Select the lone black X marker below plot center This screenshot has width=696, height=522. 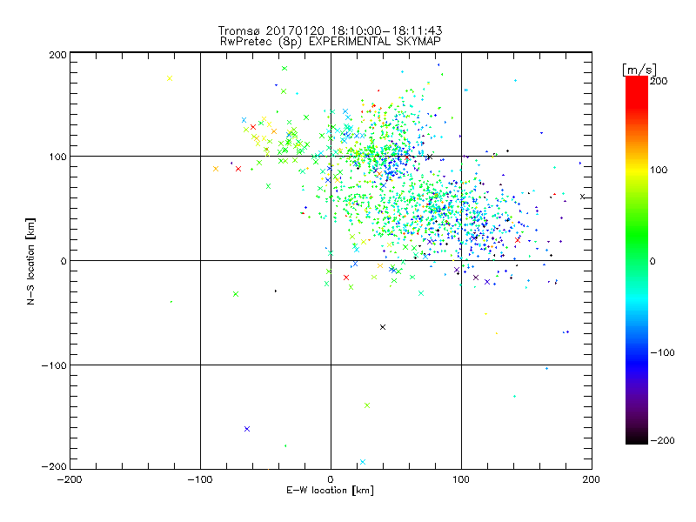(383, 327)
